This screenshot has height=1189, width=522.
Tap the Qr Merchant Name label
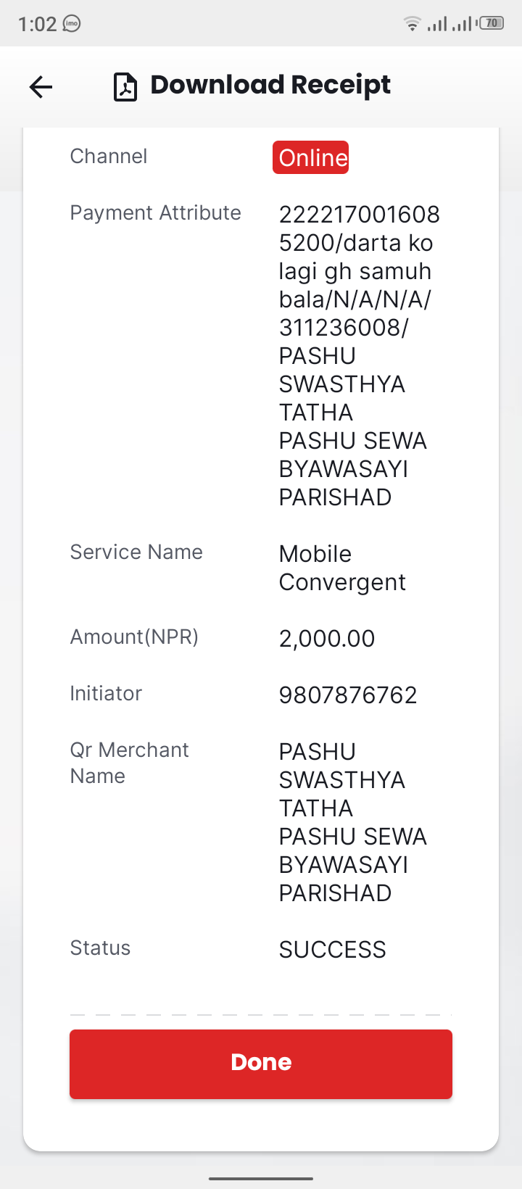(129, 763)
